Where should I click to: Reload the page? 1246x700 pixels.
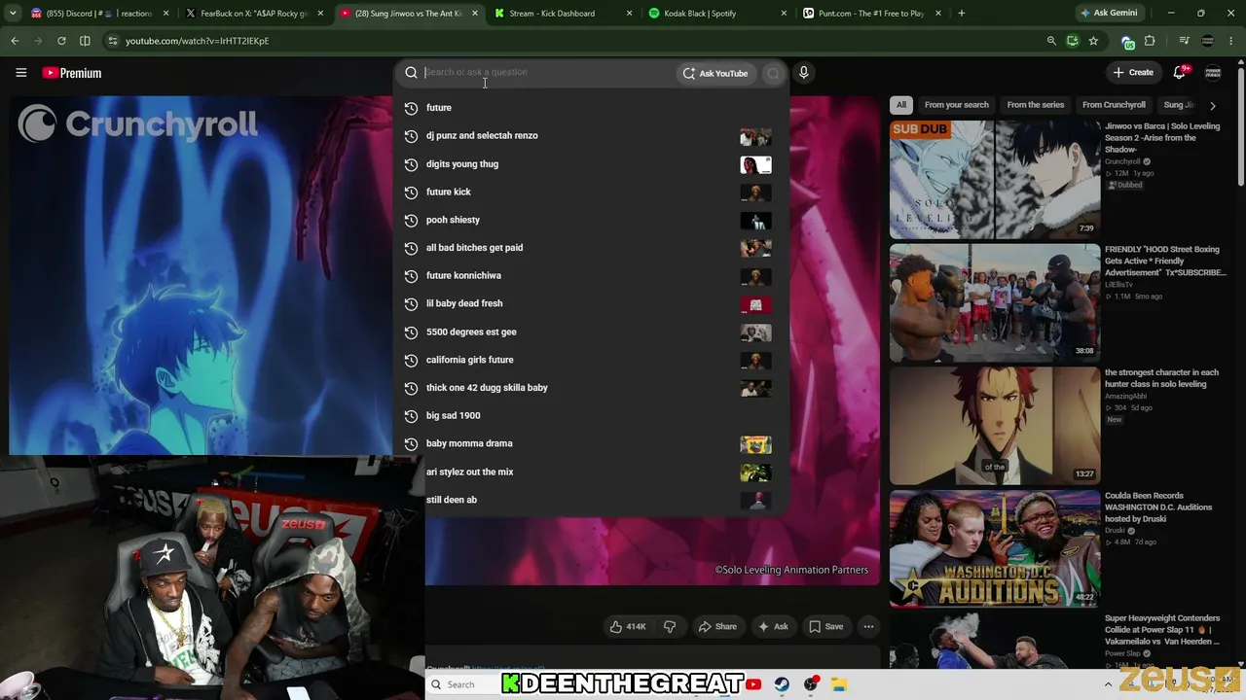(x=61, y=41)
